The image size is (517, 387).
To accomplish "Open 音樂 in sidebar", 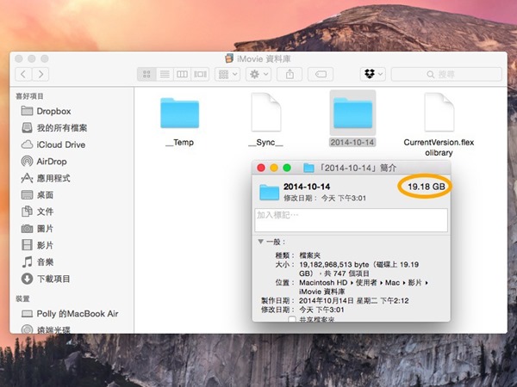I will (x=38, y=262).
